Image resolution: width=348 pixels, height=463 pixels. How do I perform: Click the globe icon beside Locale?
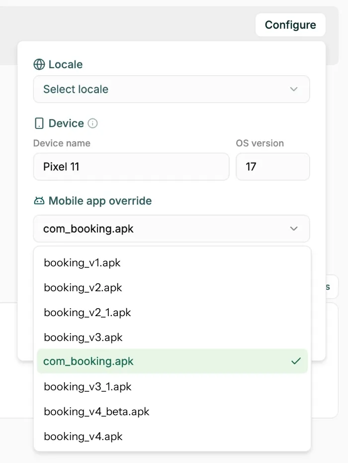click(39, 64)
